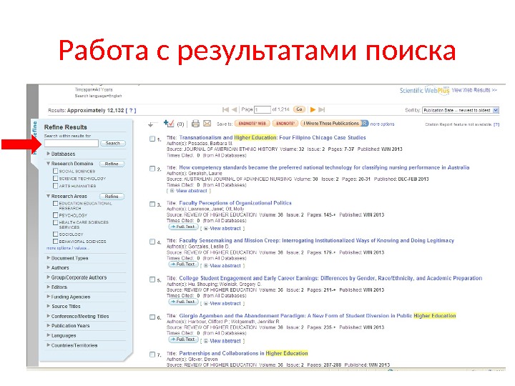Check the Social Sciences domain

coord(56,171)
